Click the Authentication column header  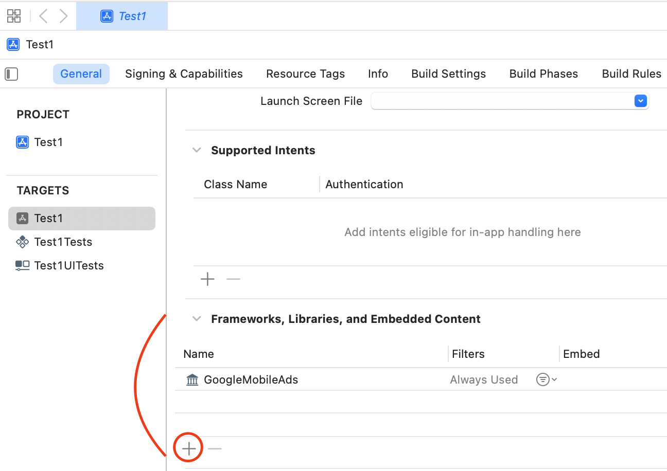click(364, 185)
